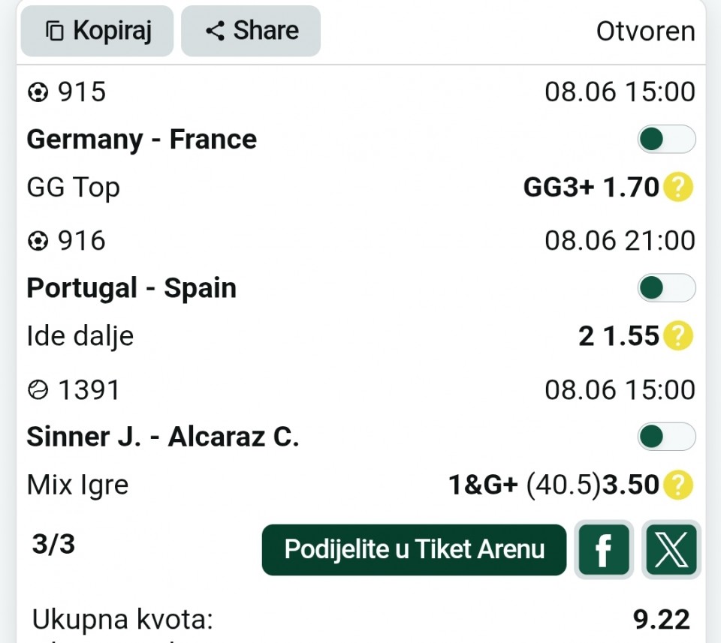
Task: Select the Portugal - Spain match title
Action: click(x=131, y=288)
